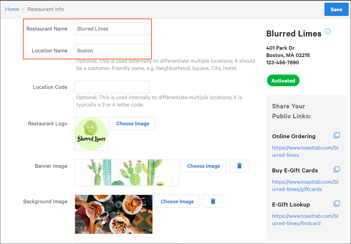Choose Image for Banner Image
This screenshot has height=244, width=351.
(203, 166)
